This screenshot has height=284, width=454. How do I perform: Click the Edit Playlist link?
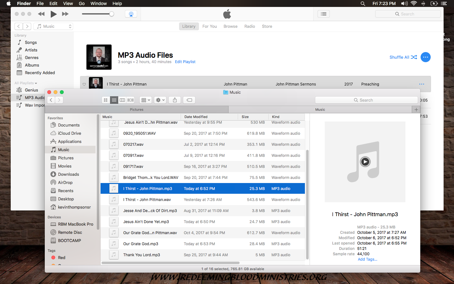[x=185, y=62]
